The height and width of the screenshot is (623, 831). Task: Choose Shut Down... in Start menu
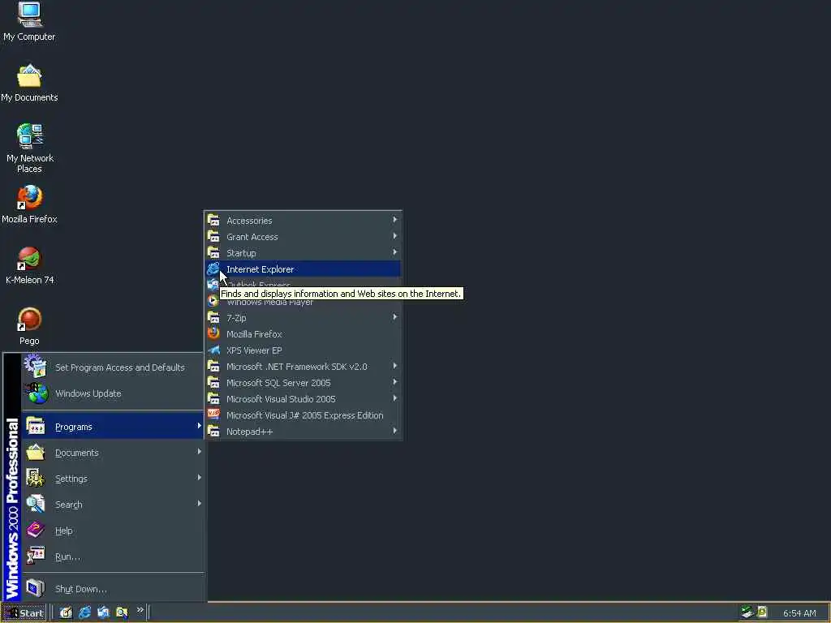pos(113,589)
